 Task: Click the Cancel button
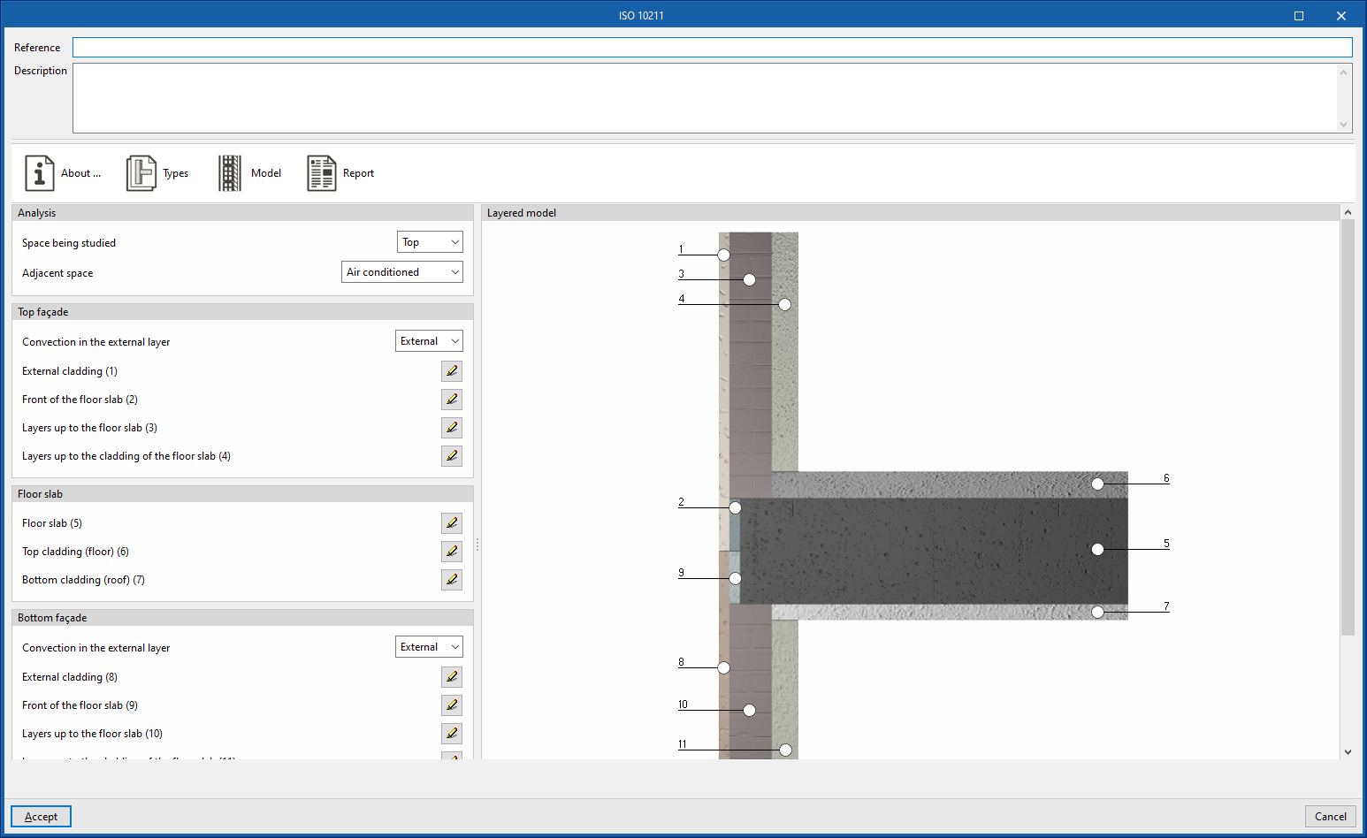[x=1330, y=817]
